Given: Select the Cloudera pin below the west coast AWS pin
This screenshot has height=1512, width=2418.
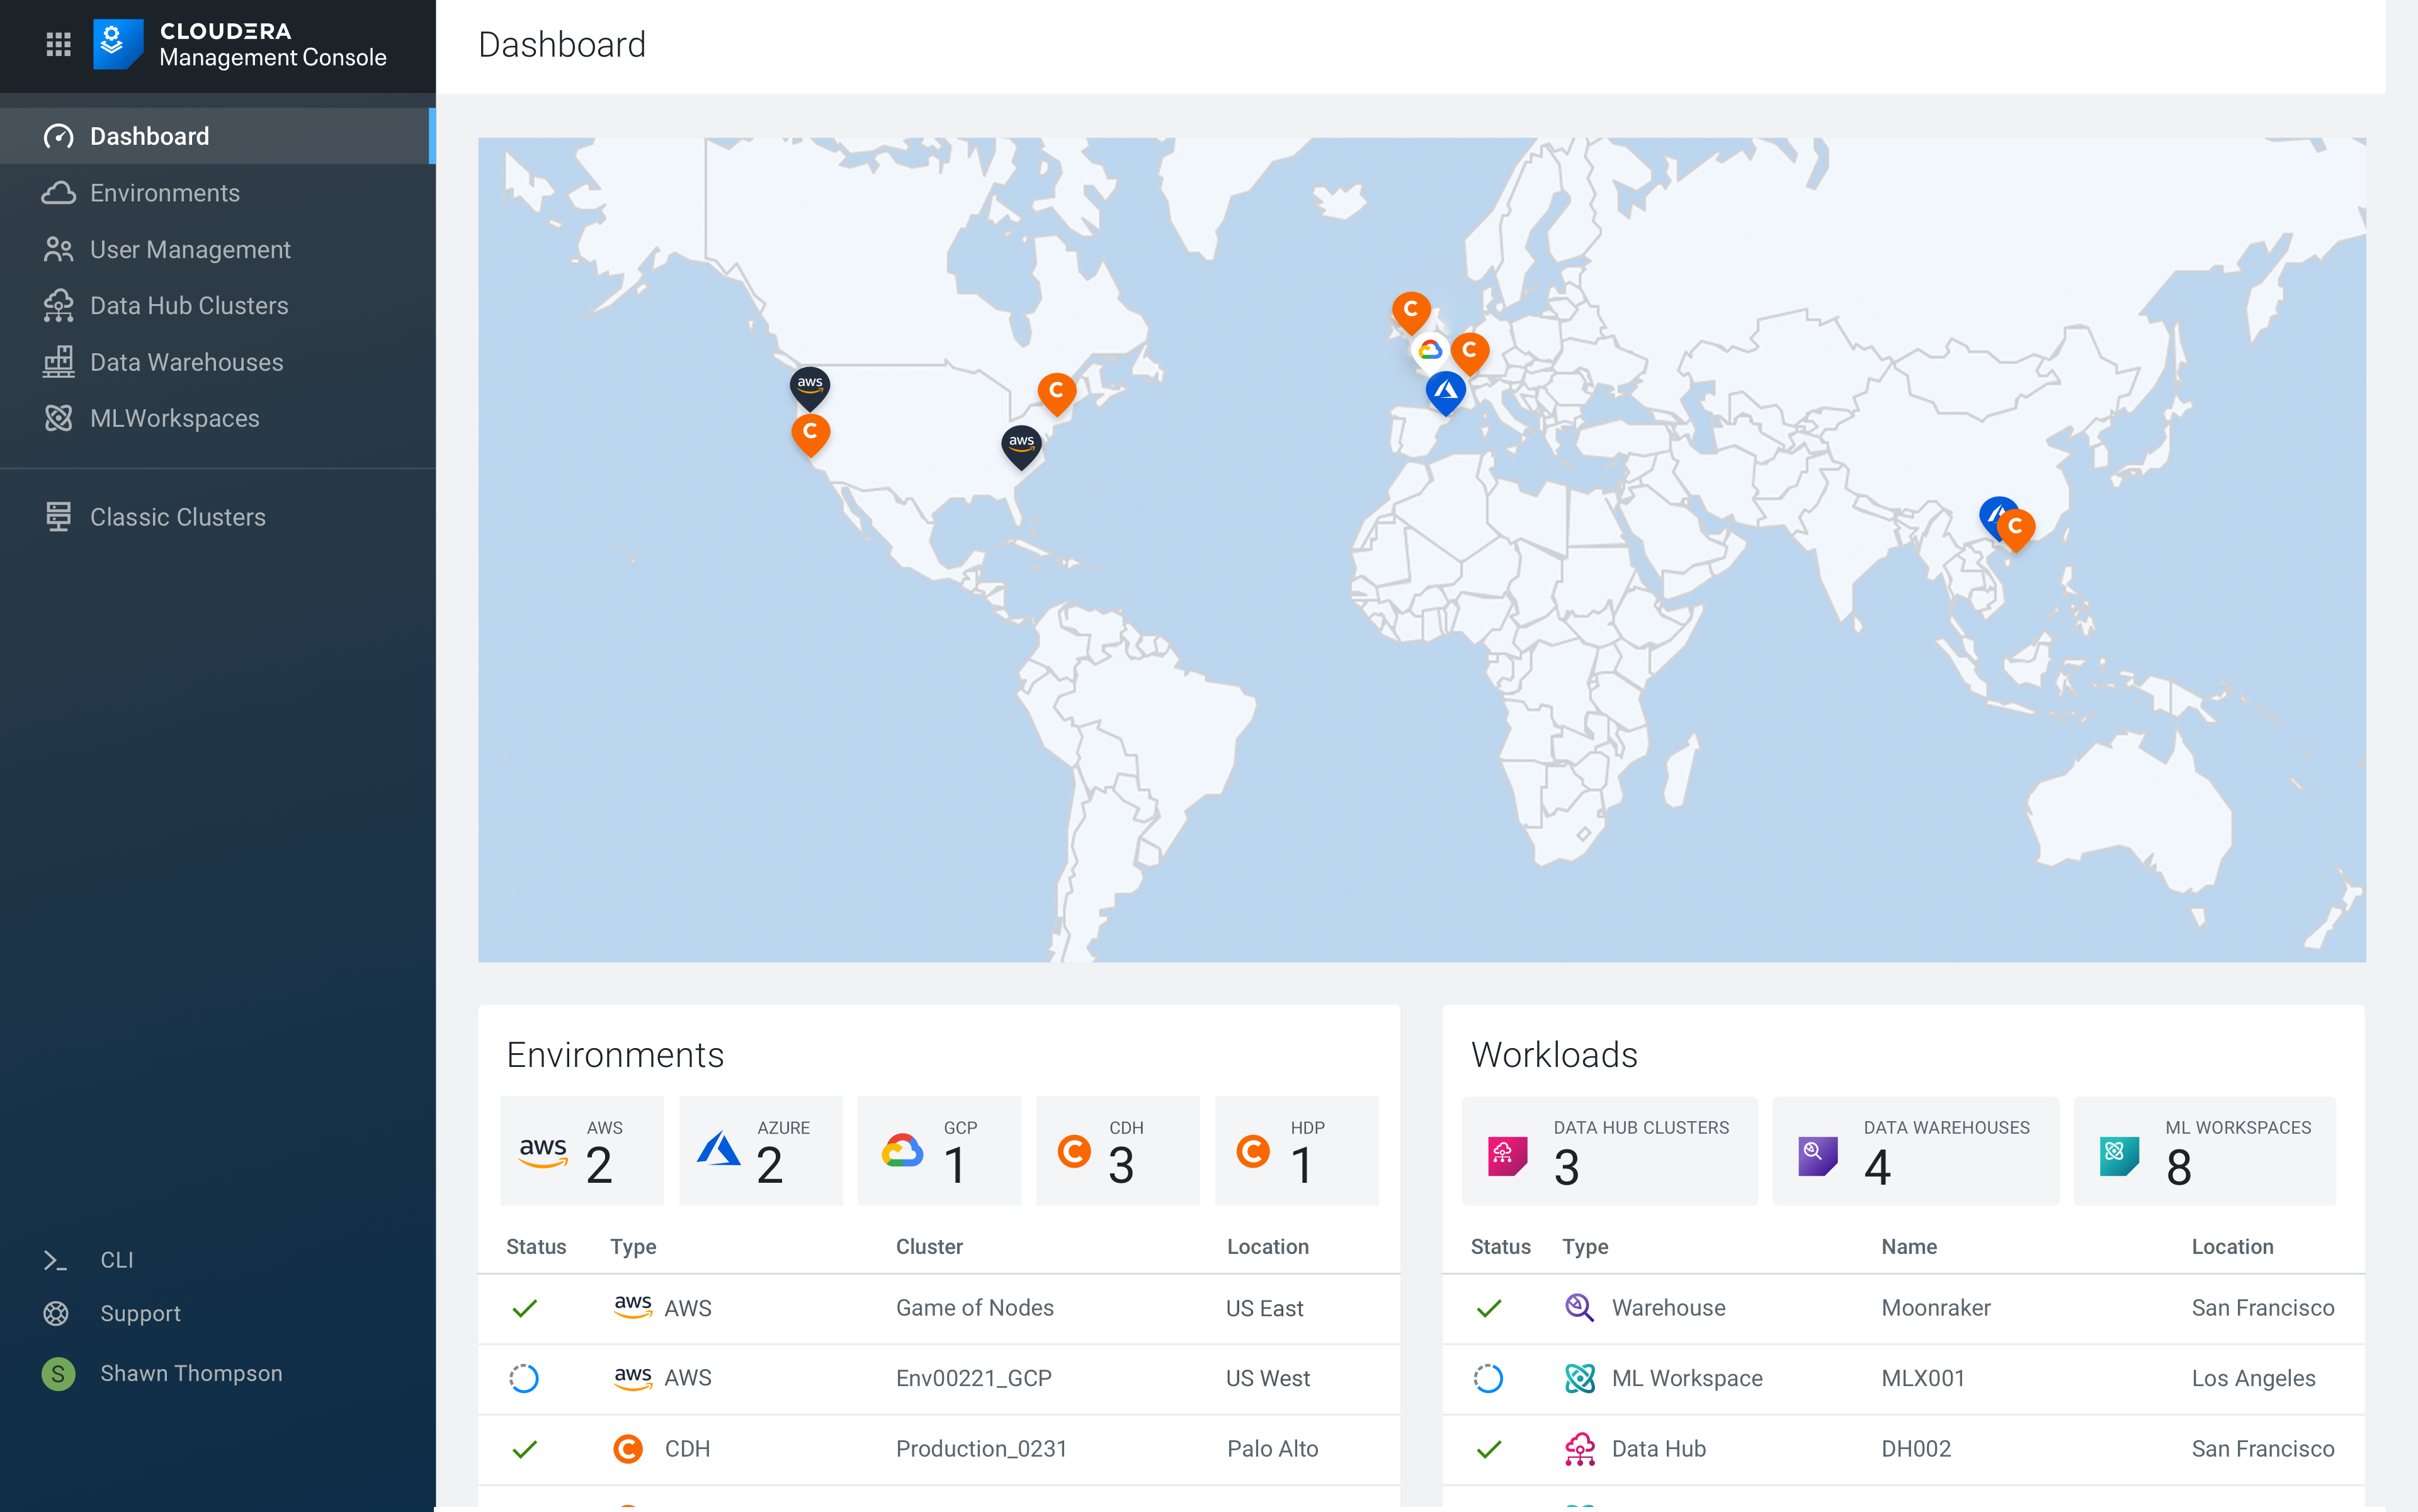Looking at the screenshot, I should point(810,435).
